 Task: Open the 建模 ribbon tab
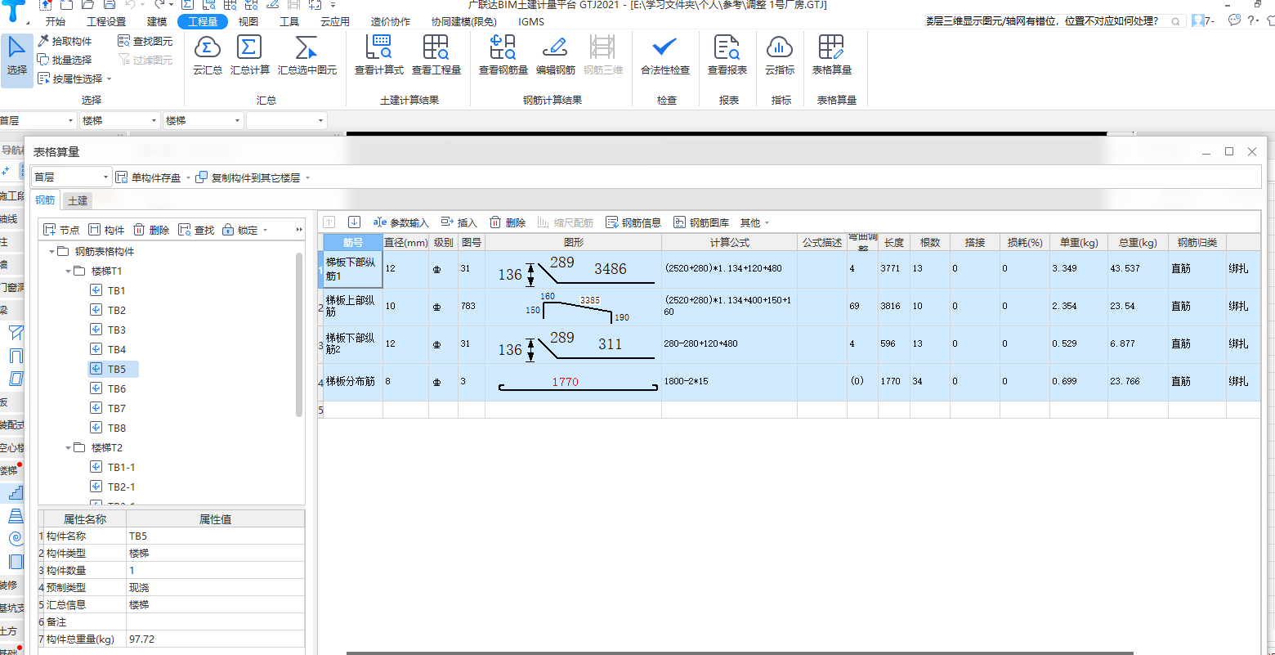(157, 22)
